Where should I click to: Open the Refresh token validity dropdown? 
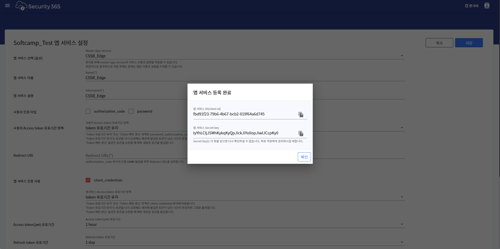tap(402, 242)
